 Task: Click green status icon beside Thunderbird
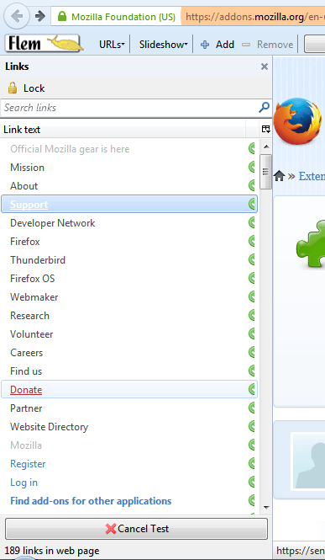coord(252,259)
